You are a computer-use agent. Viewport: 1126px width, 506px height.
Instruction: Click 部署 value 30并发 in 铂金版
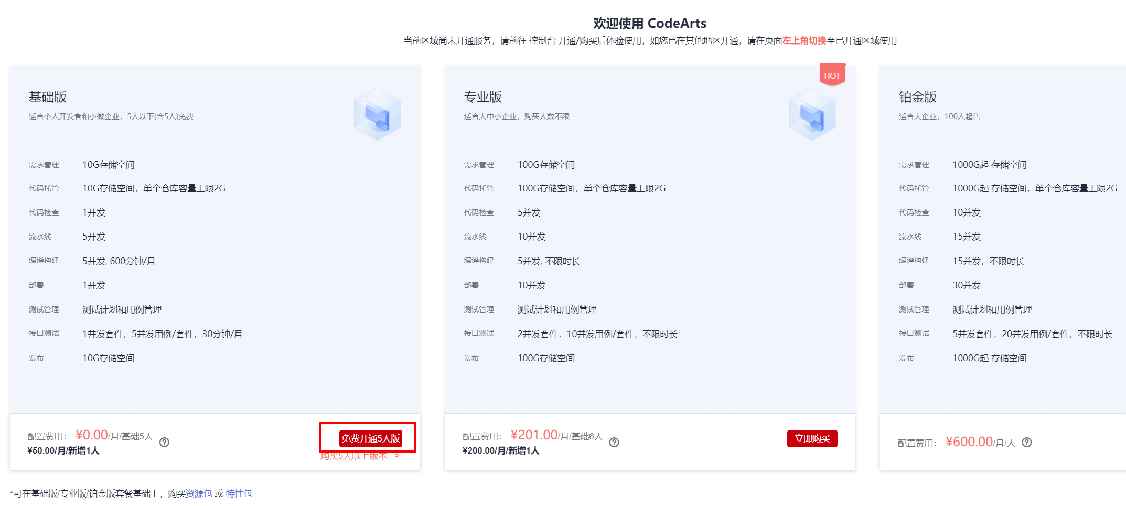[x=967, y=285]
